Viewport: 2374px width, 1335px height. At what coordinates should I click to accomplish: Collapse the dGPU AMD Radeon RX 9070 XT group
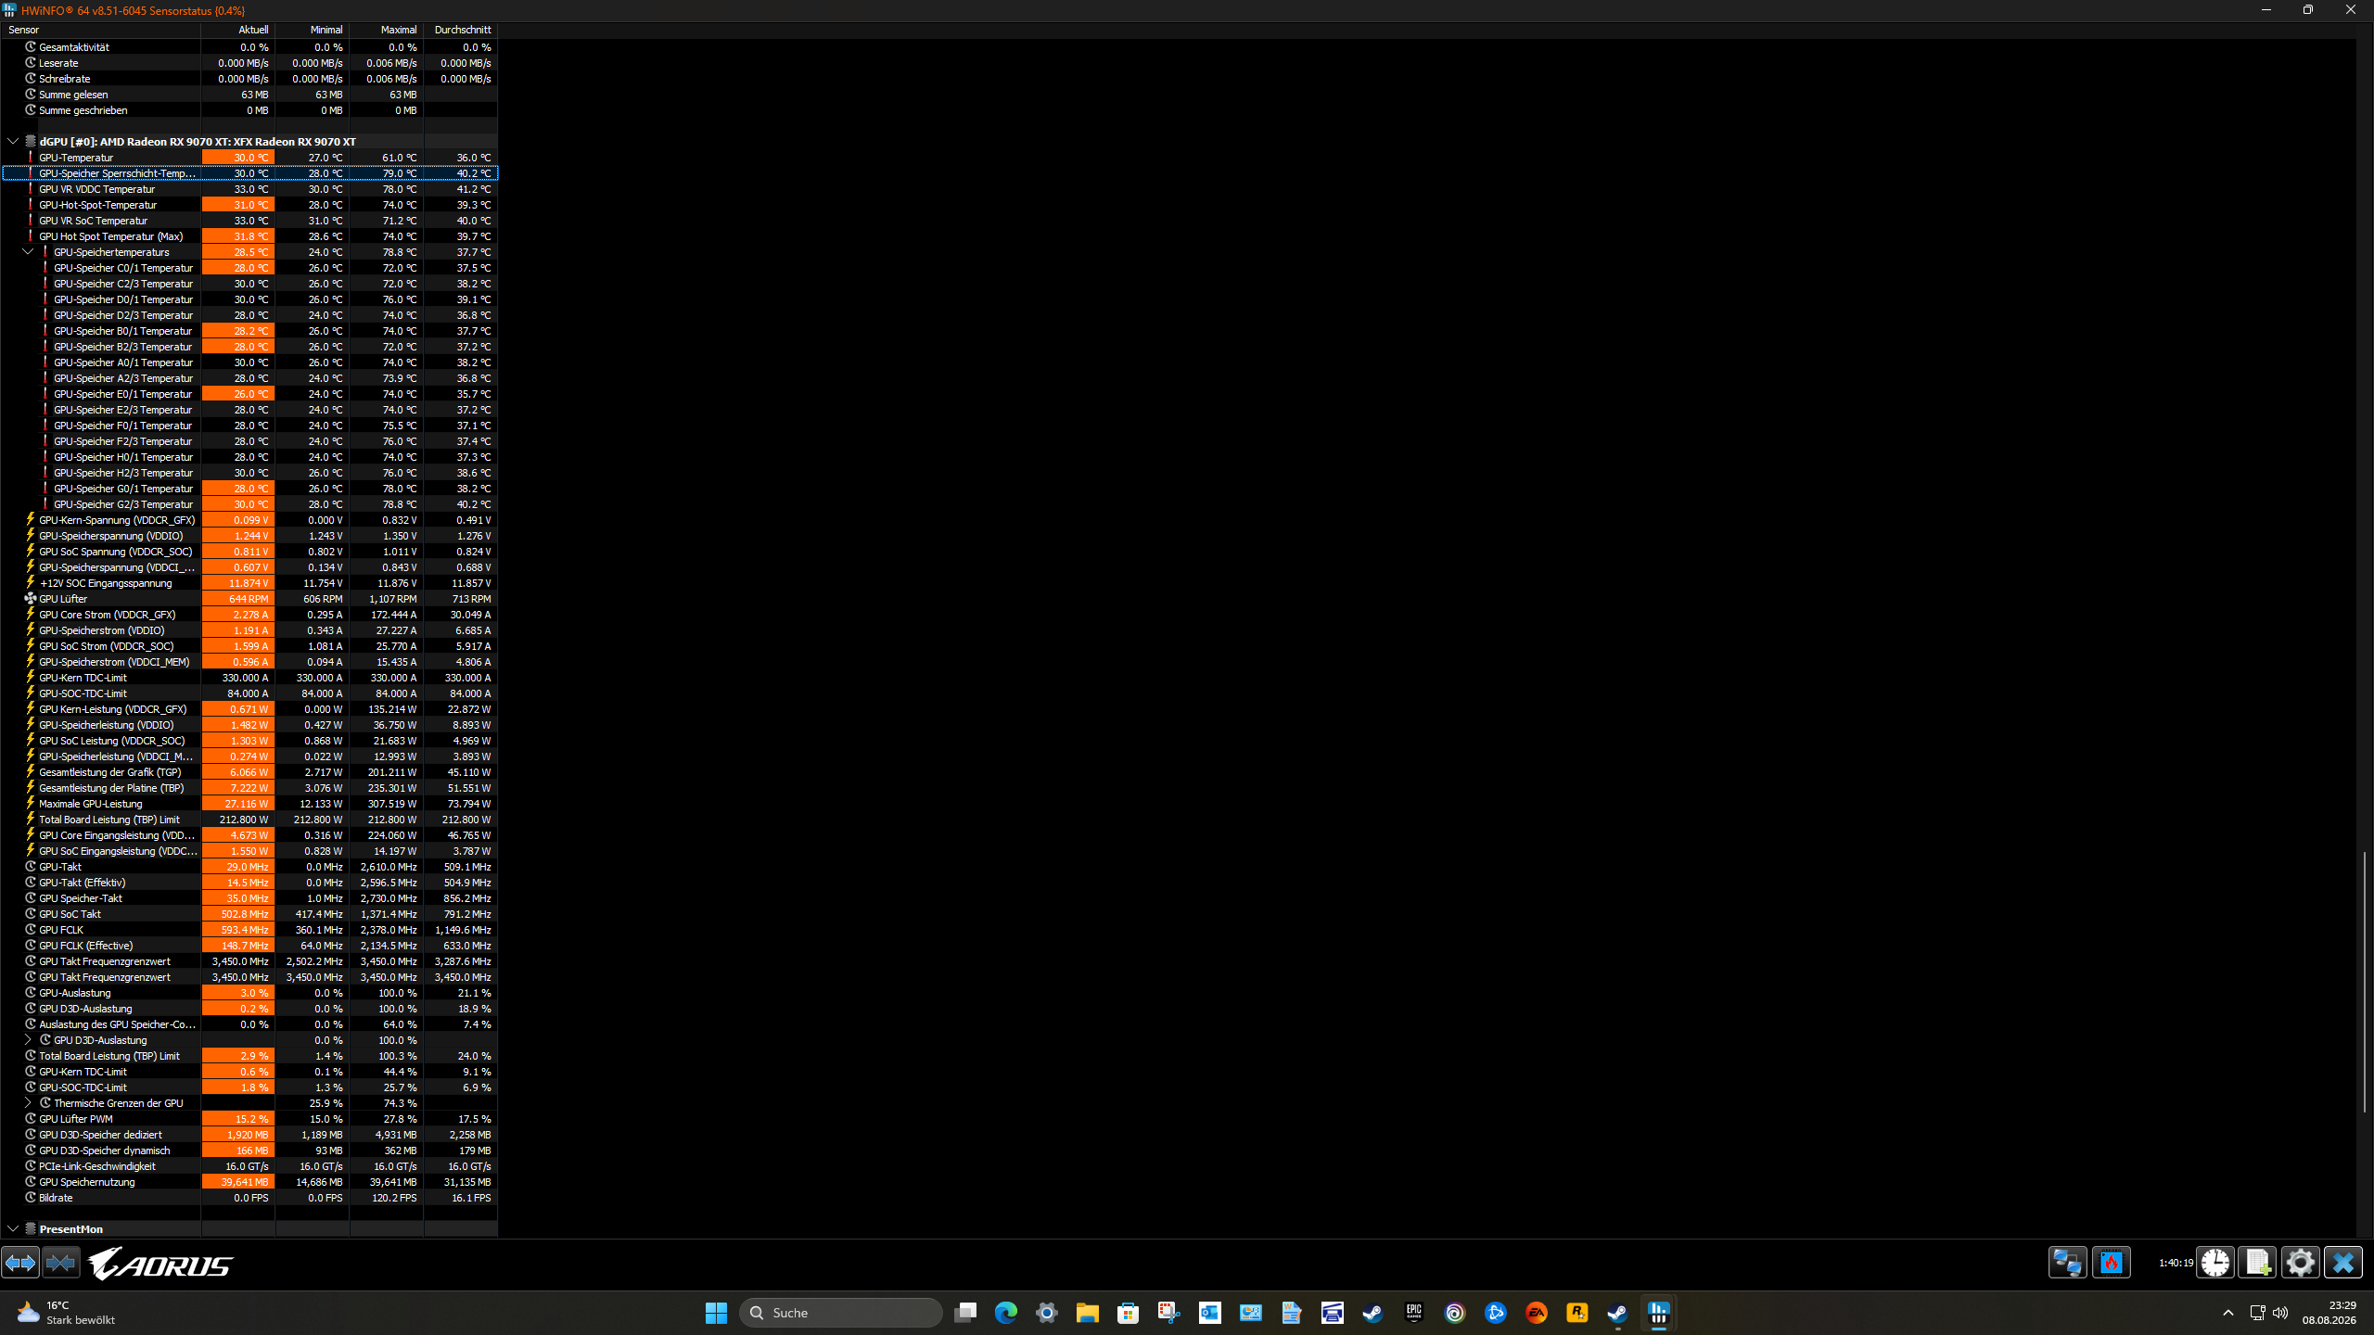(x=13, y=142)
